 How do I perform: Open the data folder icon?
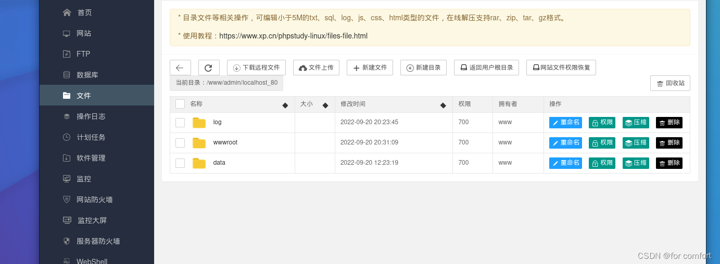tap(199, 163)
